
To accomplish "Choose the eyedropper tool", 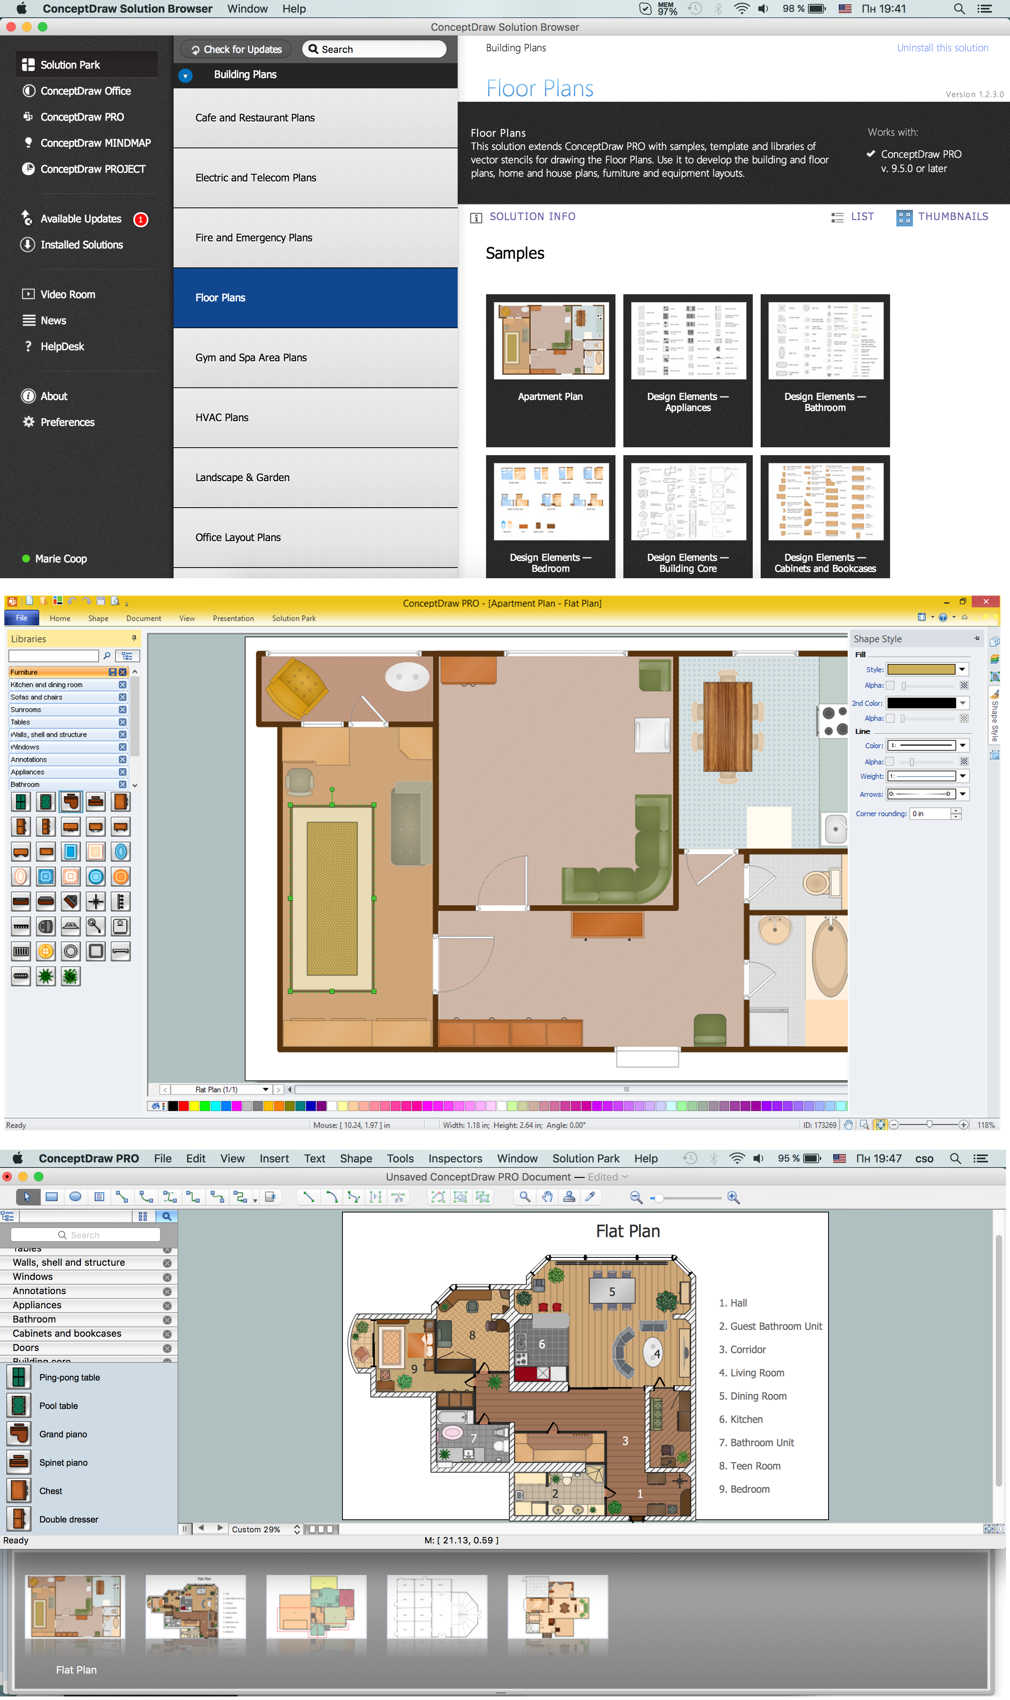I will point(590,1197).
